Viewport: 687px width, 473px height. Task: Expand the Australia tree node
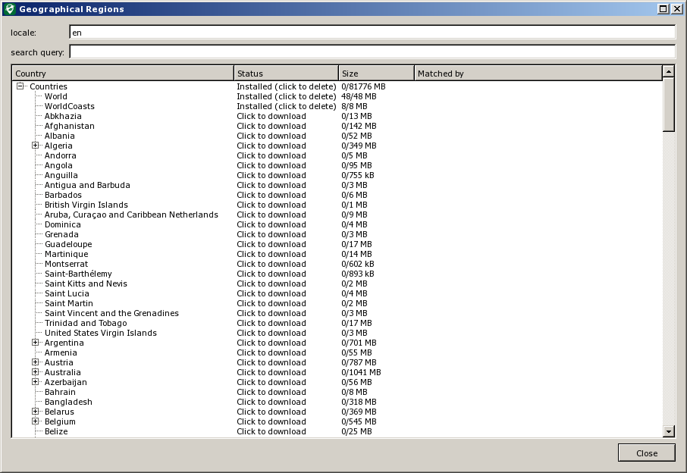(36, 372)
